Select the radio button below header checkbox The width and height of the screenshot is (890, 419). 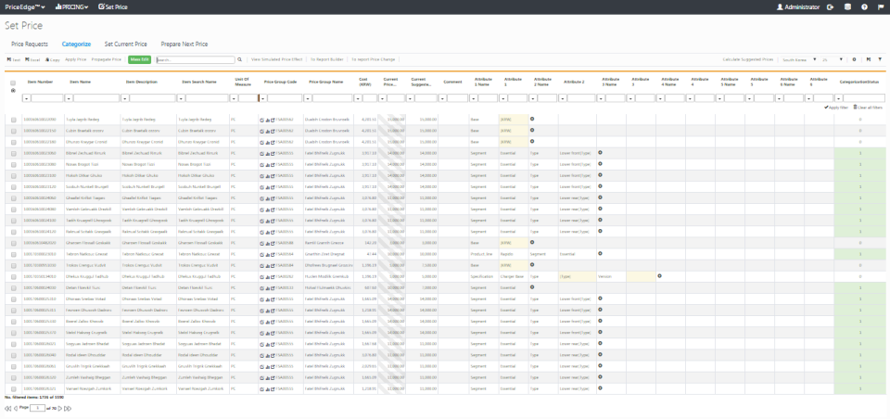click(x=13, y=90)
